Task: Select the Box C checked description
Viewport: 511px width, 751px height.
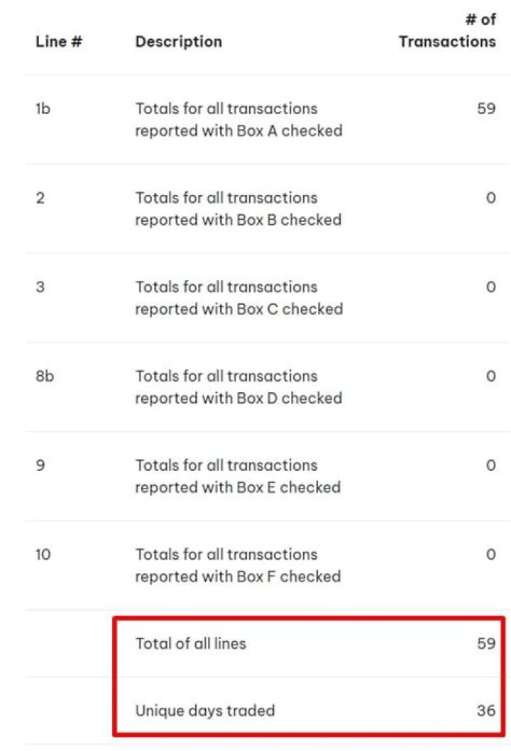Action: 238,298
